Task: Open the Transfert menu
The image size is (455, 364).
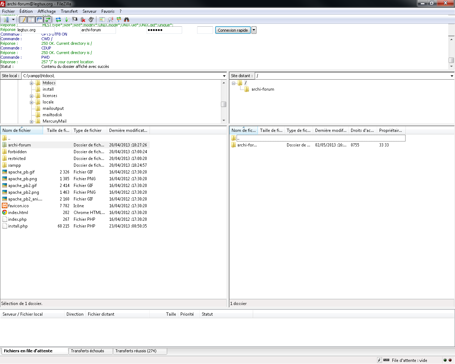Action: [x=69, y=11]
